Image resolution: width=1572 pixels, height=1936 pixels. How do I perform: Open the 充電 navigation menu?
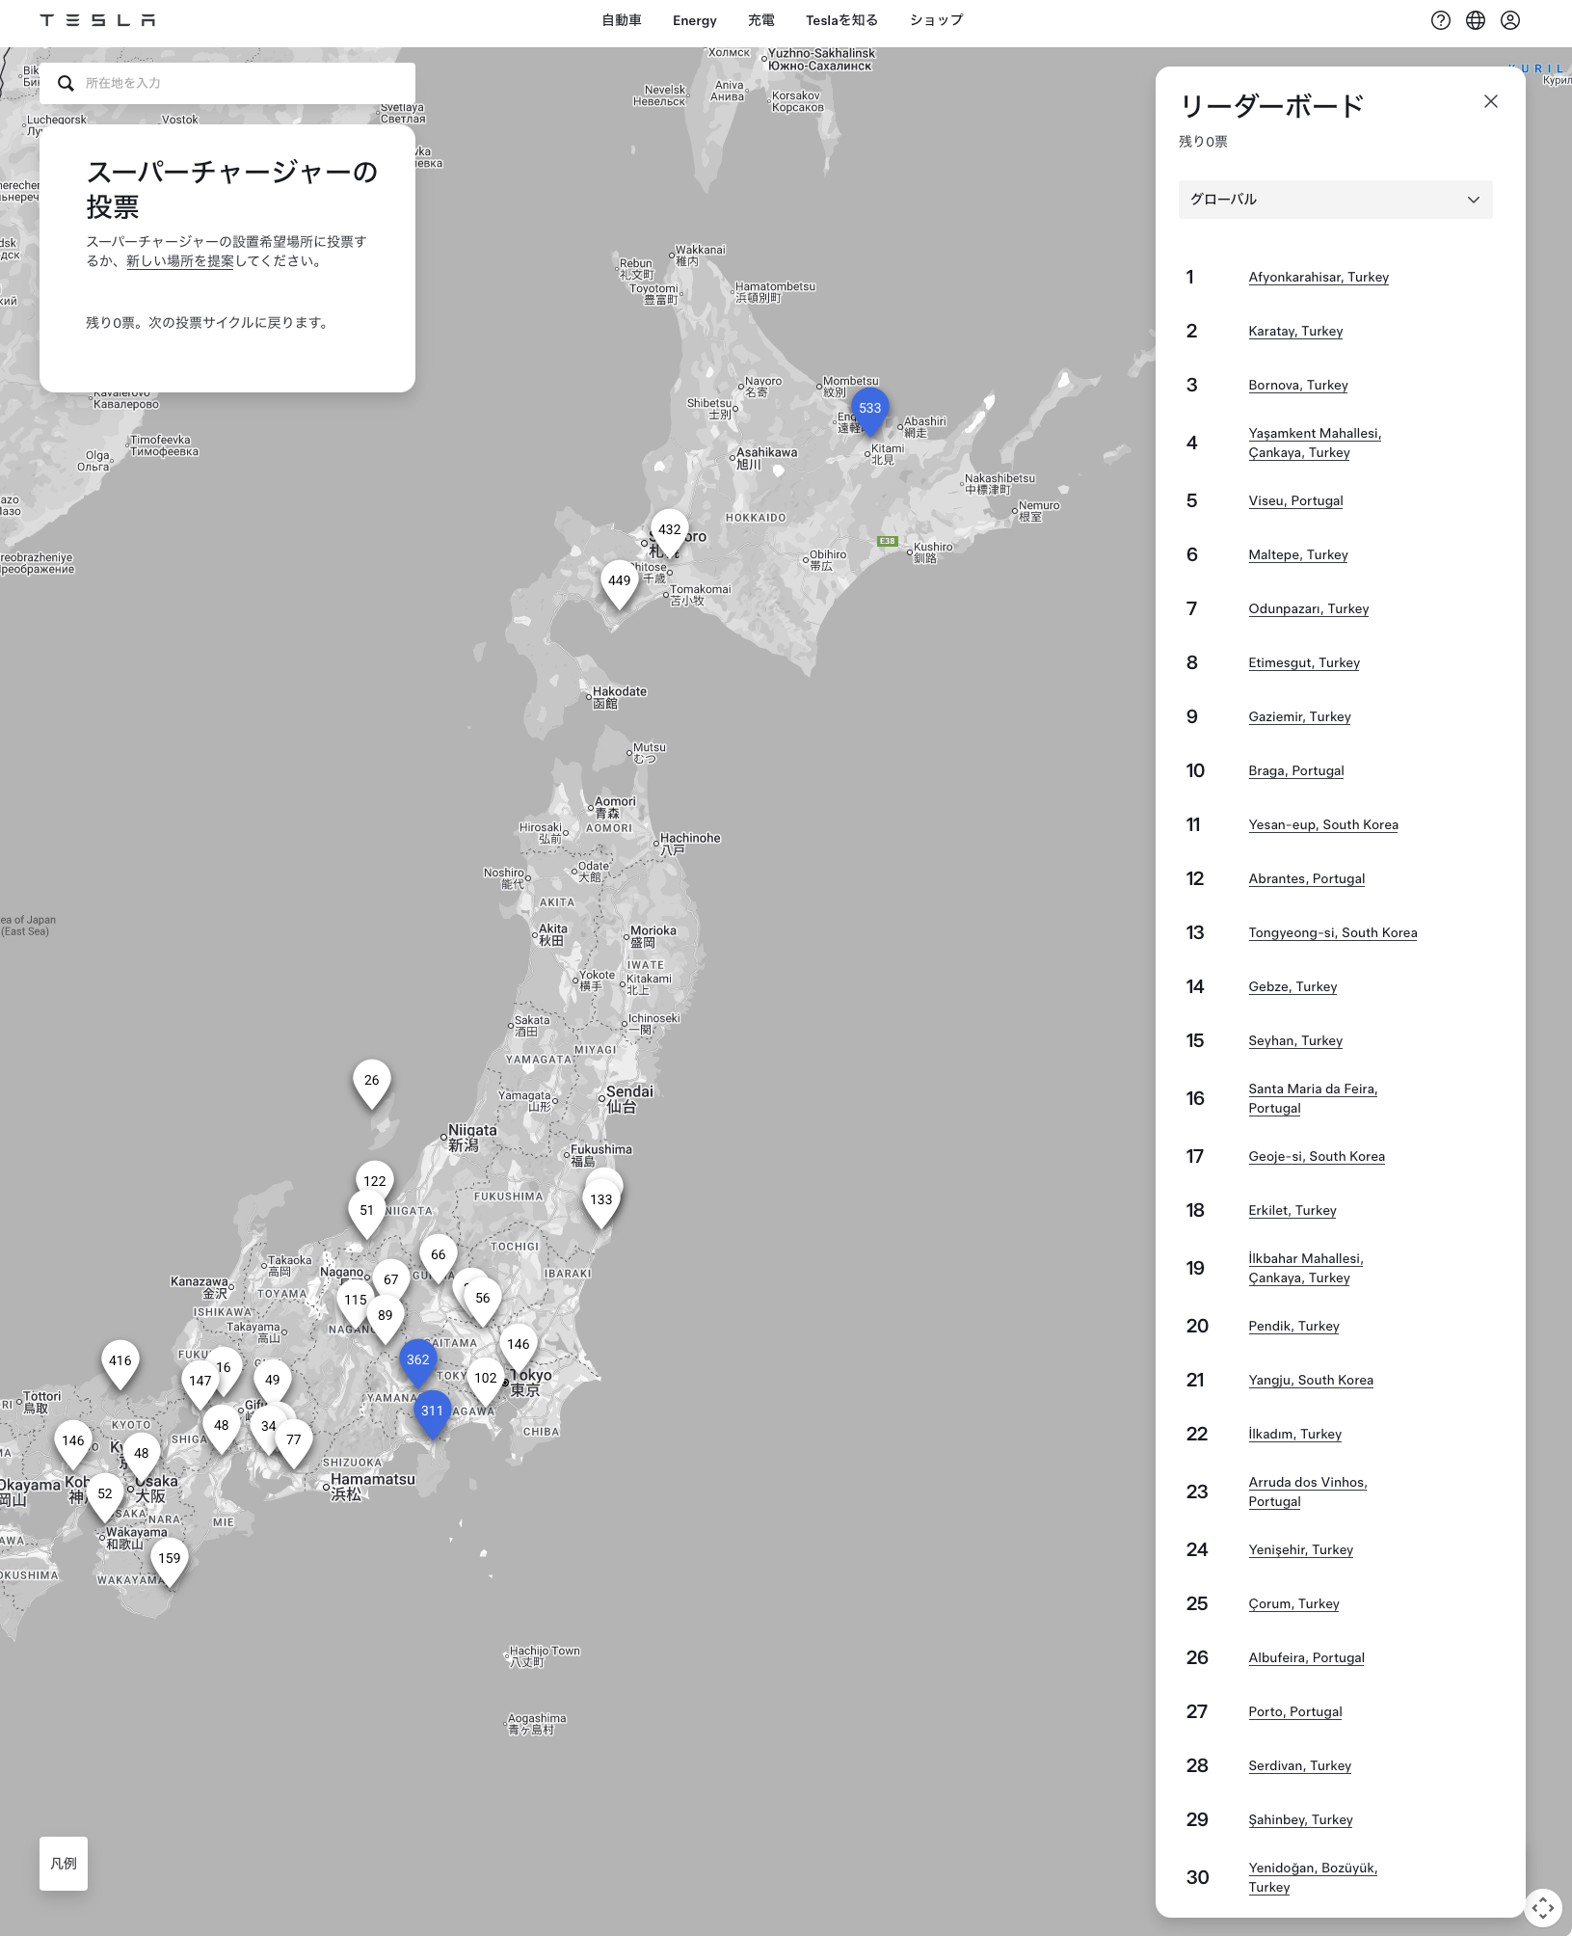click(760, 20)
